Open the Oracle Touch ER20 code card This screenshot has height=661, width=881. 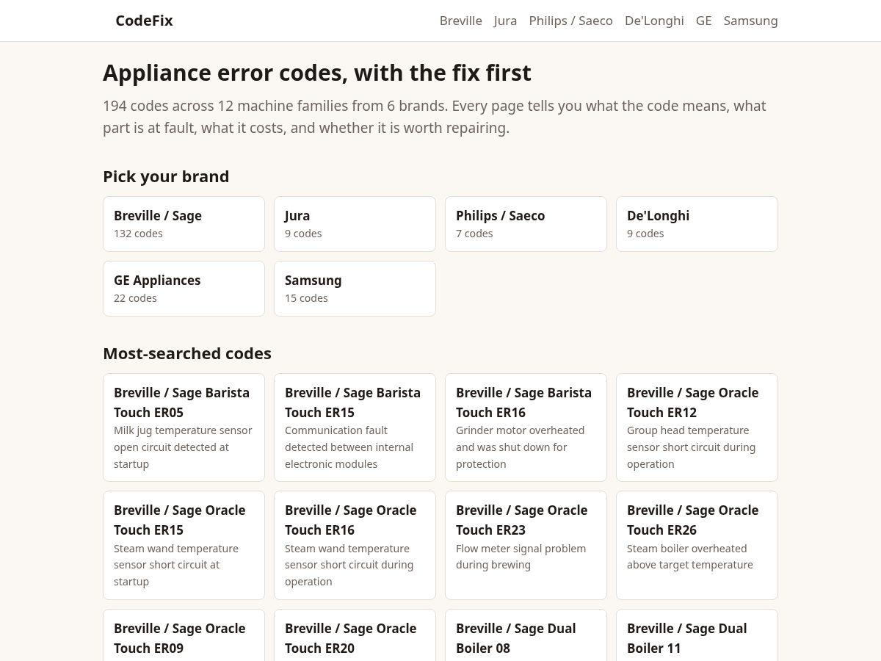pos(355,635)
